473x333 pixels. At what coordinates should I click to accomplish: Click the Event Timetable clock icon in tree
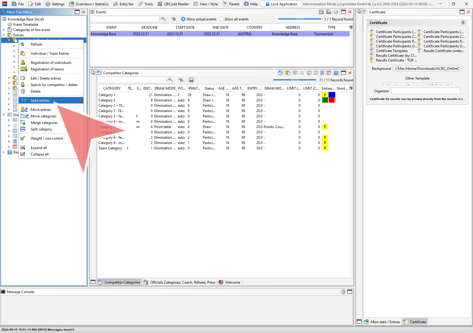pos(10,25)
